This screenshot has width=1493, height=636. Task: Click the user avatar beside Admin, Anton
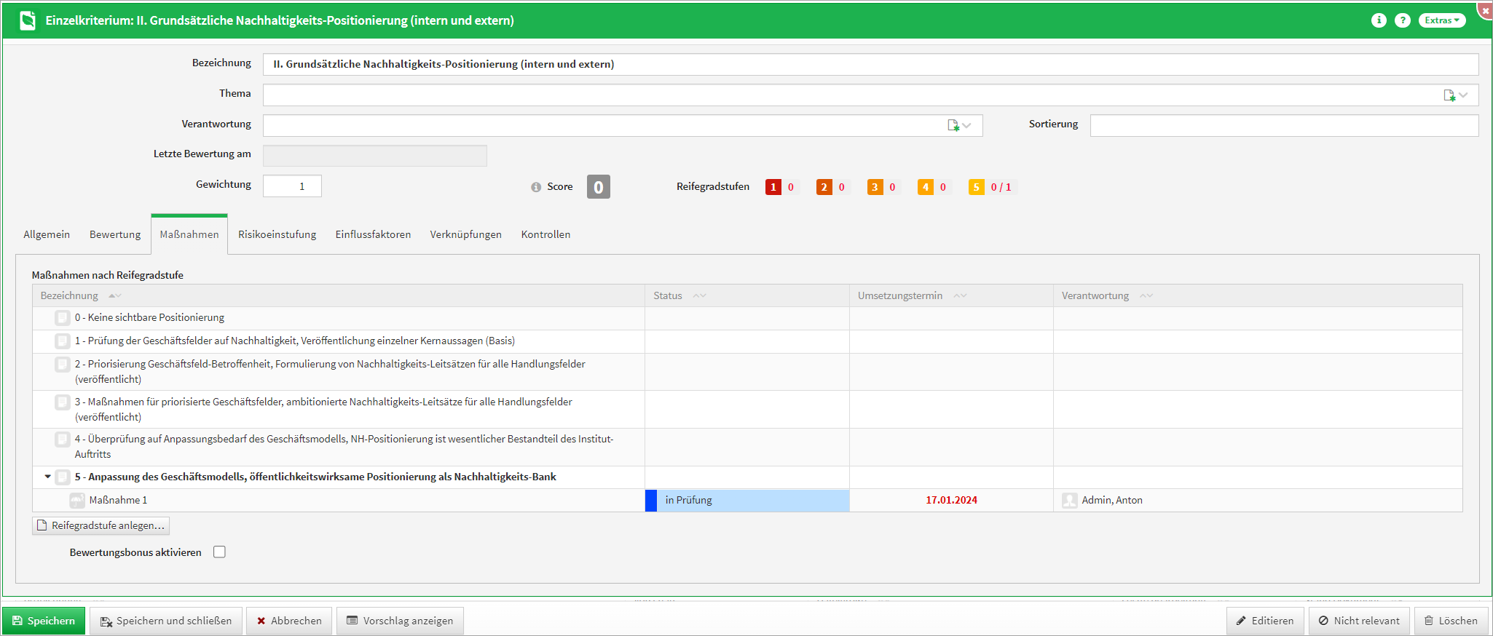(x=1069, y=501)
